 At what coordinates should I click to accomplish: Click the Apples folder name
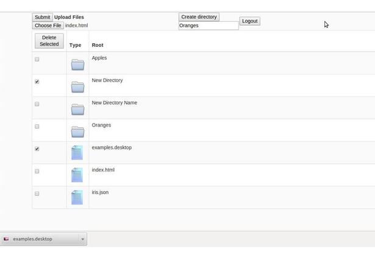coord(99,58)
